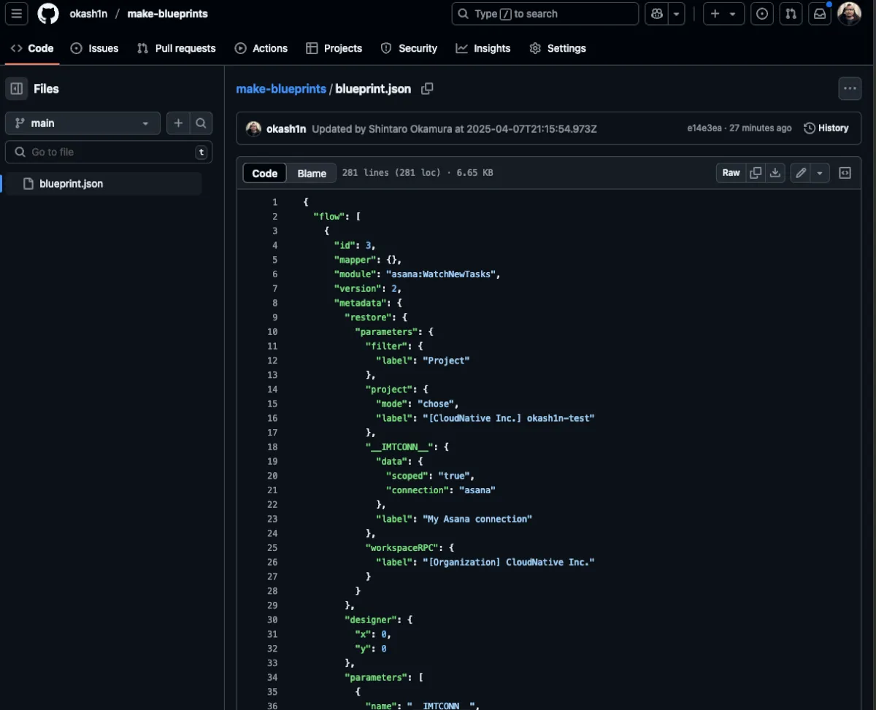
Task: Open more edit options dropdown arrow
Action: pos(821,173)
